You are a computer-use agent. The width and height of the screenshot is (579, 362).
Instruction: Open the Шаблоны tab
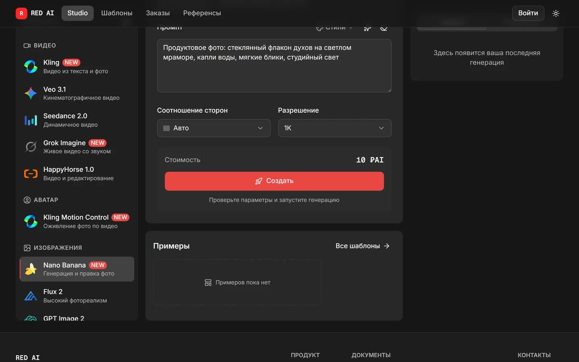[x=117, y=13]
